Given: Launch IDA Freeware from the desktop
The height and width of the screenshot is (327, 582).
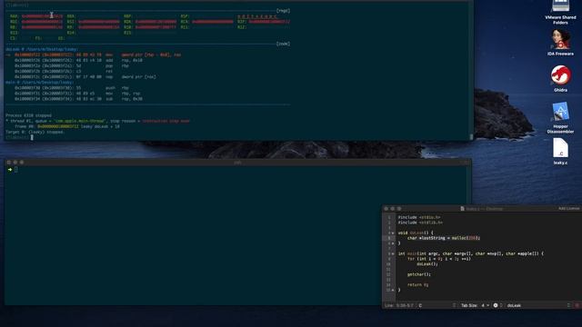Looking at the screenshot, I should click(560, 43).
